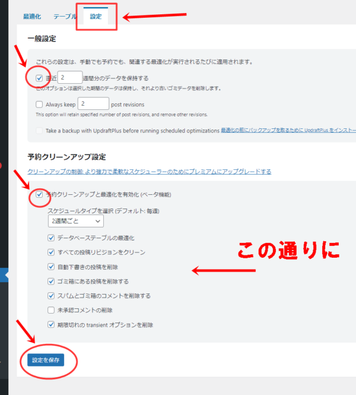Viewport: 356px width, 395px height.
Task: Click the スケジュールタイプを選択 label
Action: (x=103, y=211)
